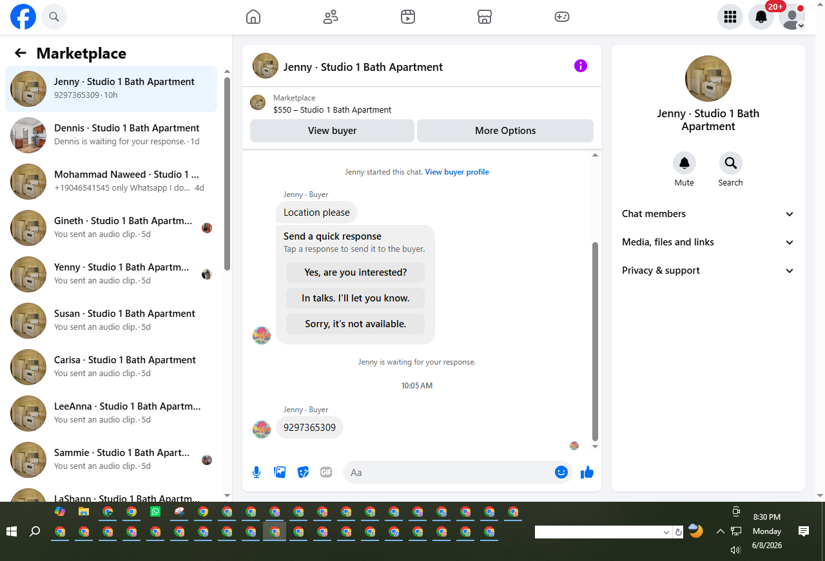Open the chat with Dennis
The height and width of the screenshot is (561, 825).
tap(112, 135)
